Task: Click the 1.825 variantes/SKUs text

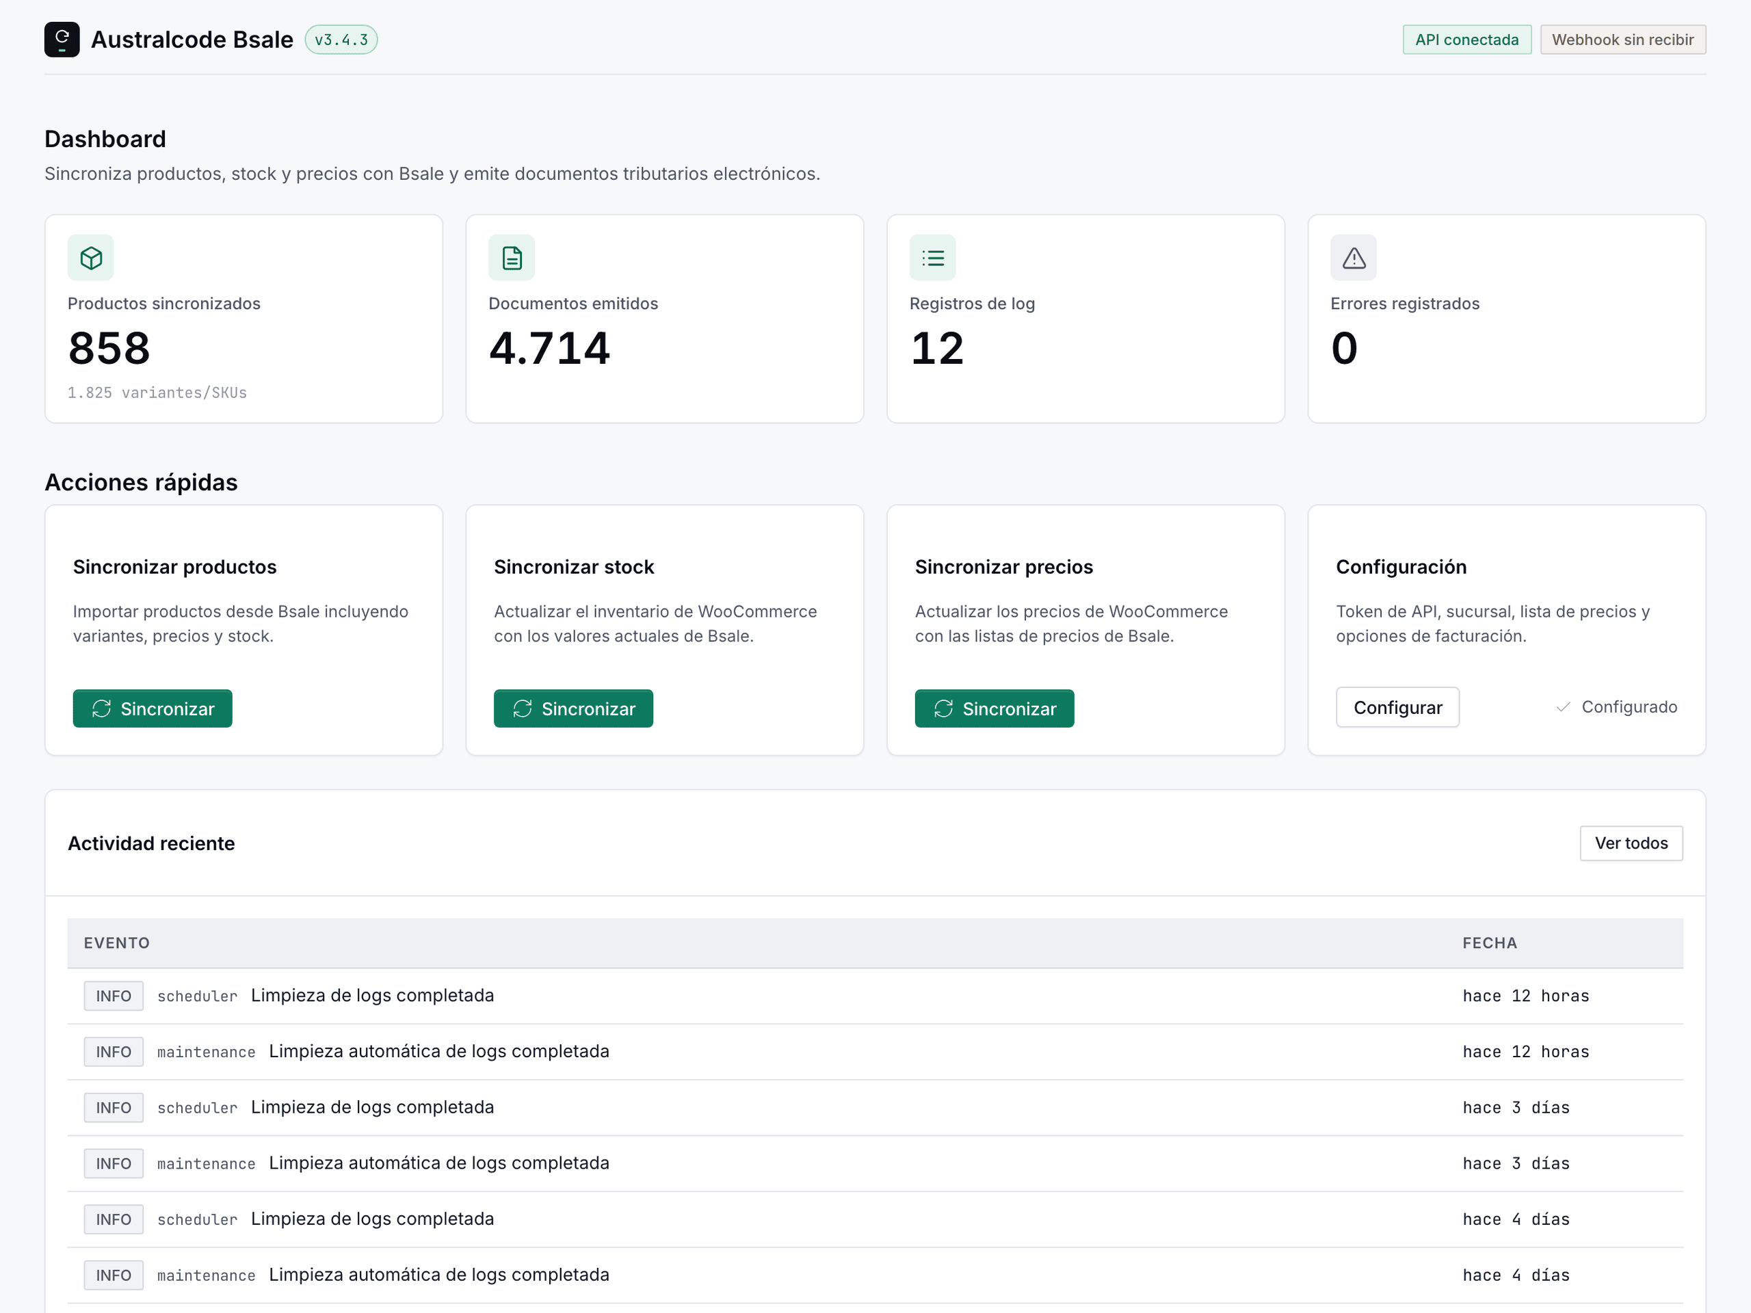Action: (157, 393)
